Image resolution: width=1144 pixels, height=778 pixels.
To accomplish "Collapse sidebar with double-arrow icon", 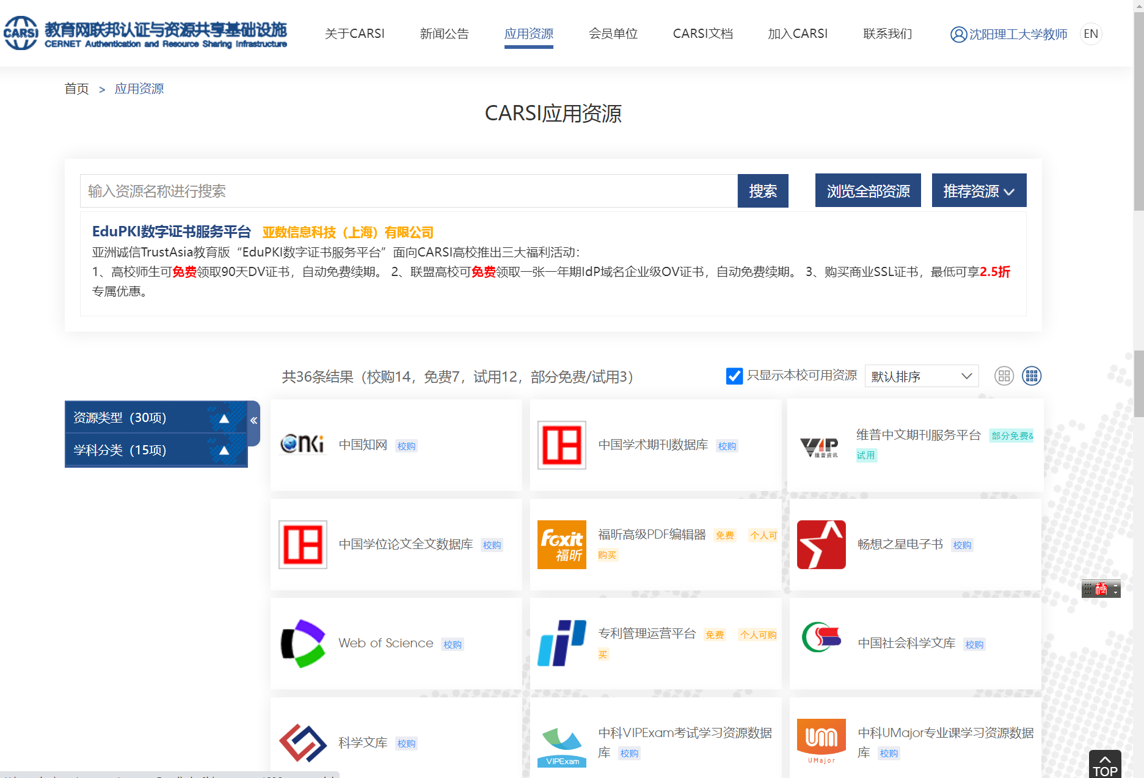I will pos(253,421).
